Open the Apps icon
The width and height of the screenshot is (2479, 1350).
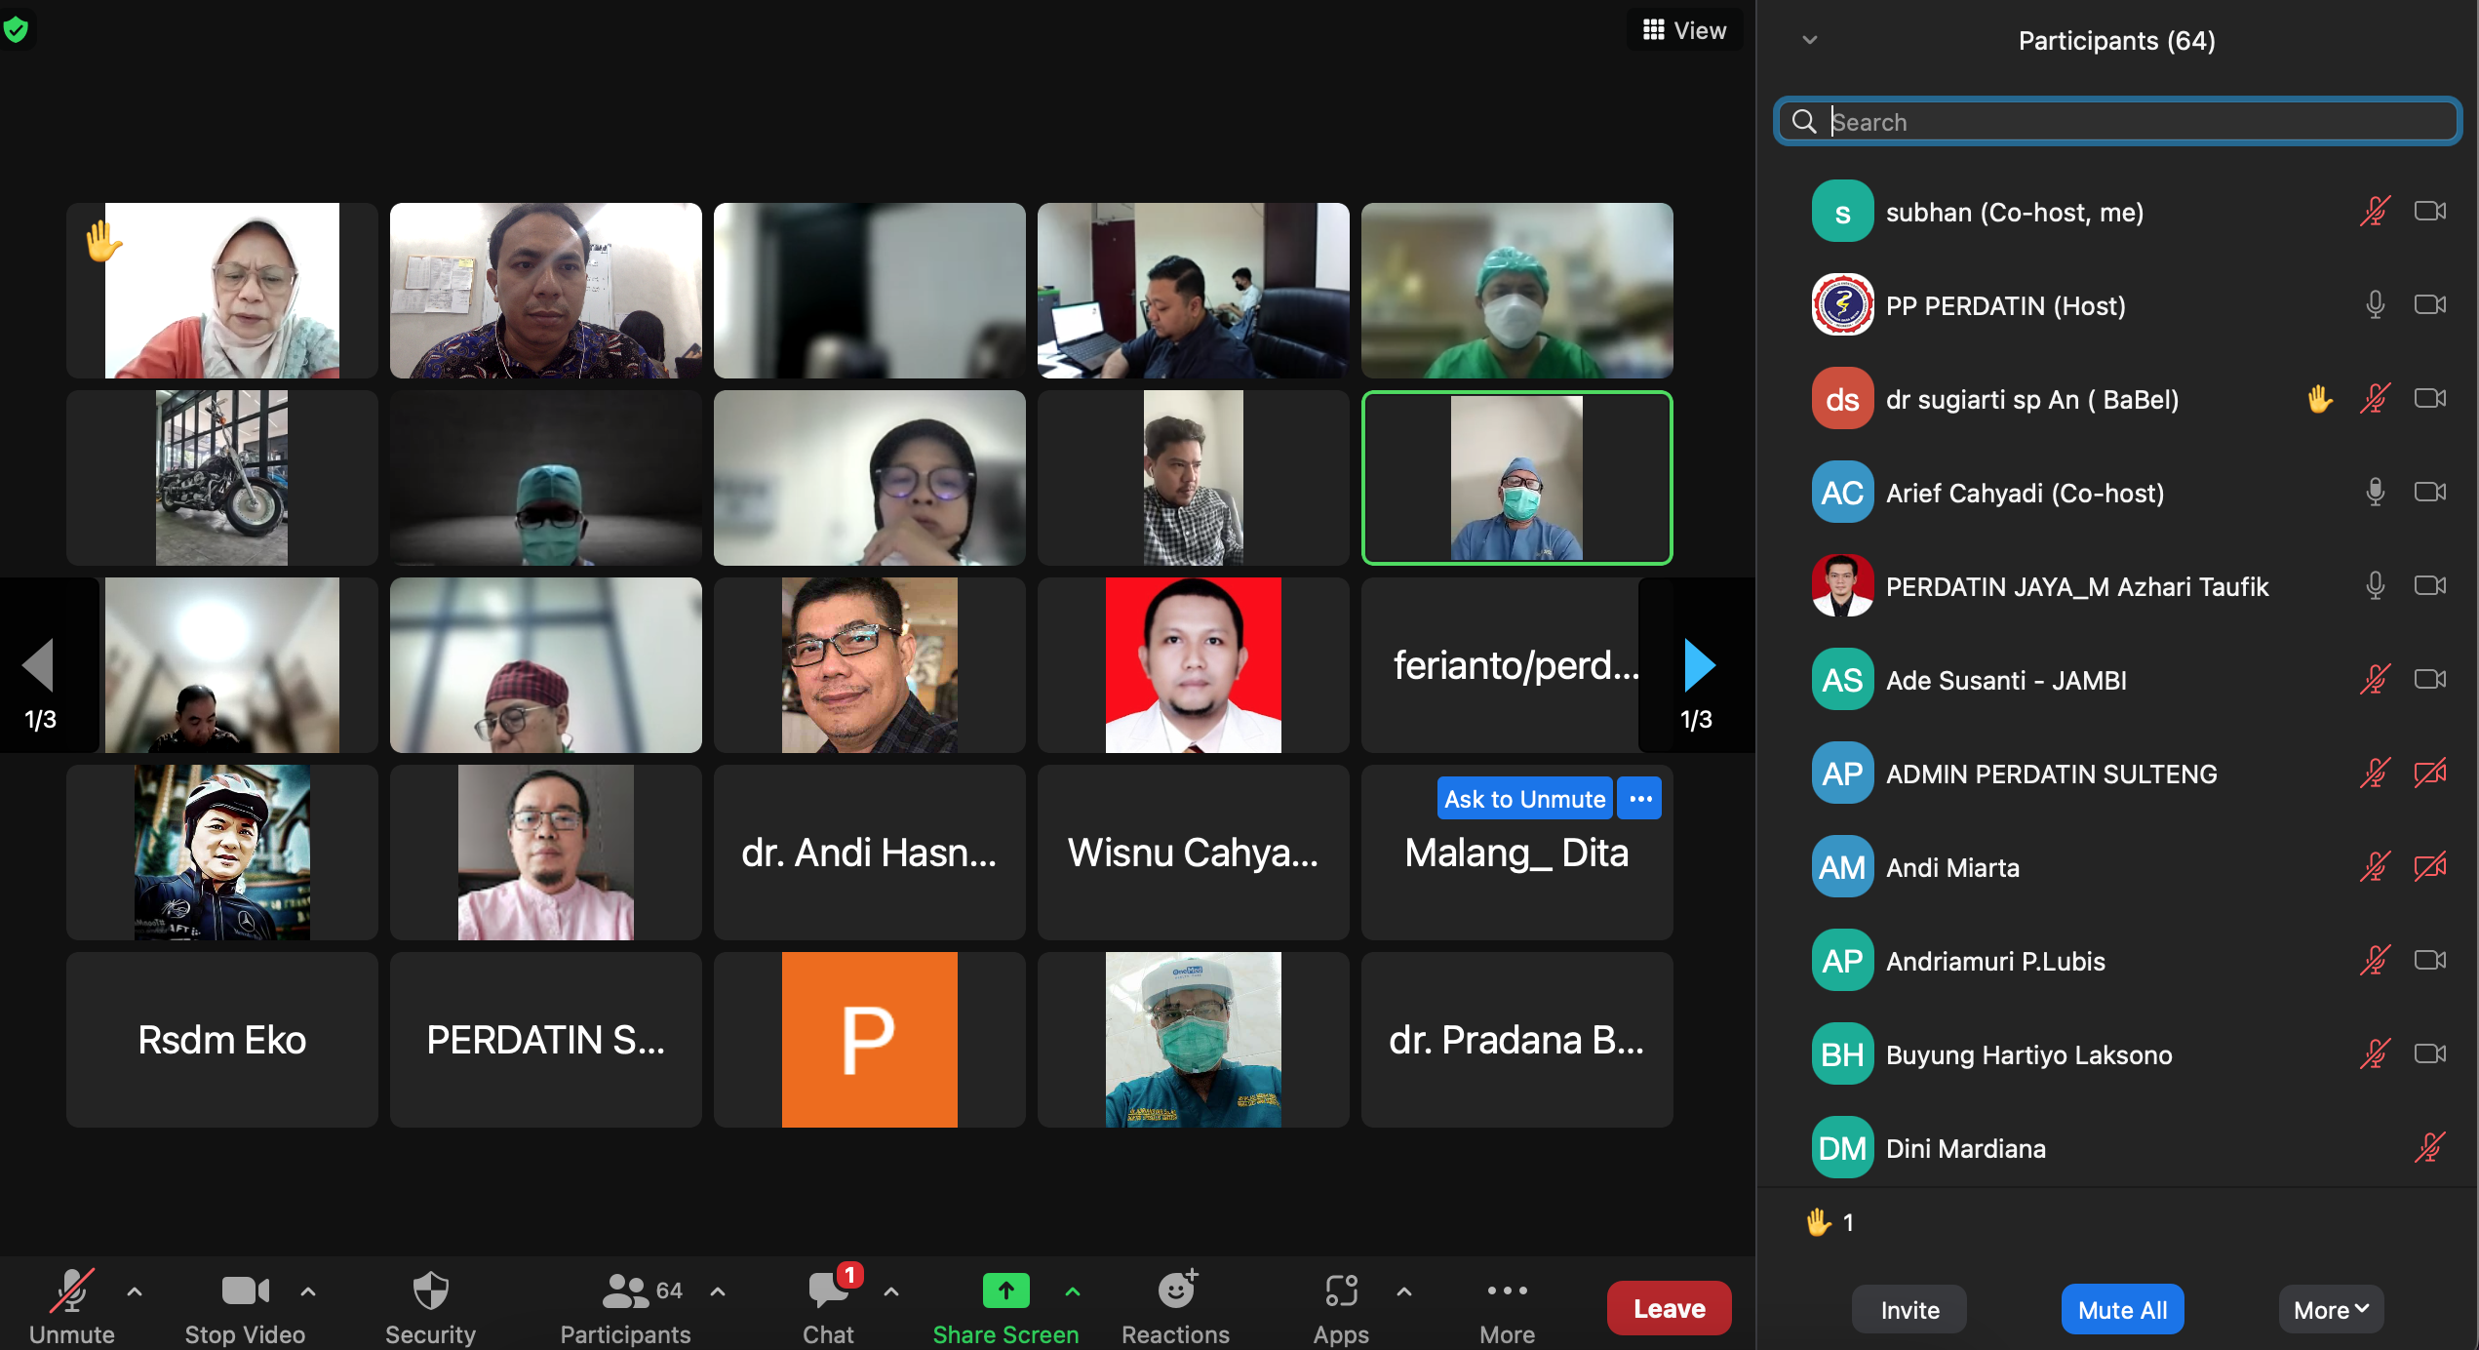click(1341, 1291)
